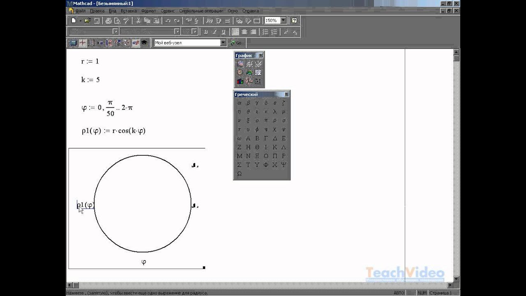Viewport: 526px width, 296px height.
Task: Insert a surface plot from the График palette
Action: [249, 72]
